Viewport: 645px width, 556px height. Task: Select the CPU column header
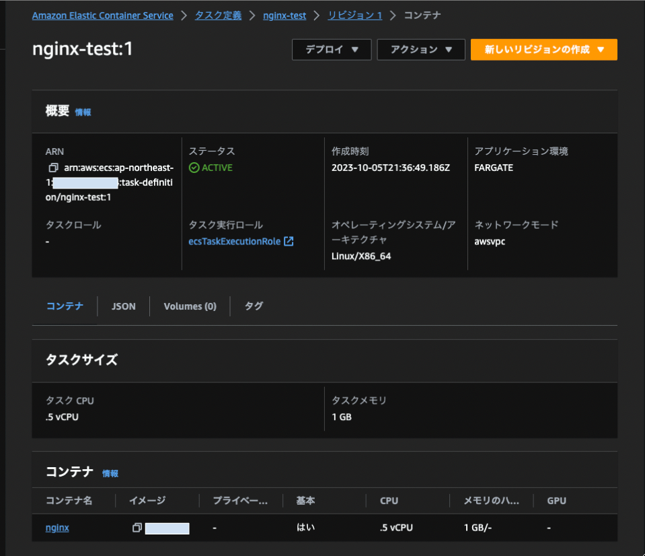pos(389,500)
